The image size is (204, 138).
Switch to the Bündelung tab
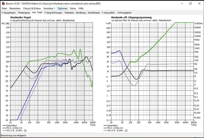click(81, 12)
